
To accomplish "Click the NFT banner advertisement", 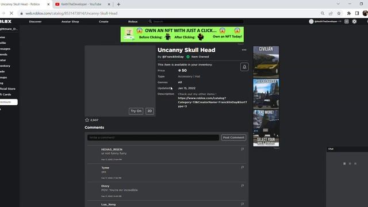I will [182, 34].
